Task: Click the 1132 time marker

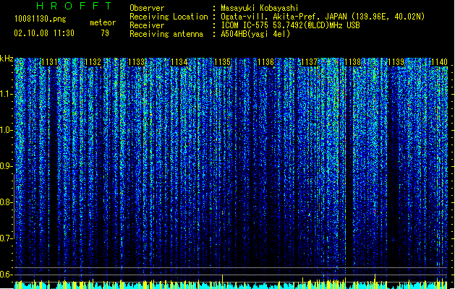Action: (93, 62)
